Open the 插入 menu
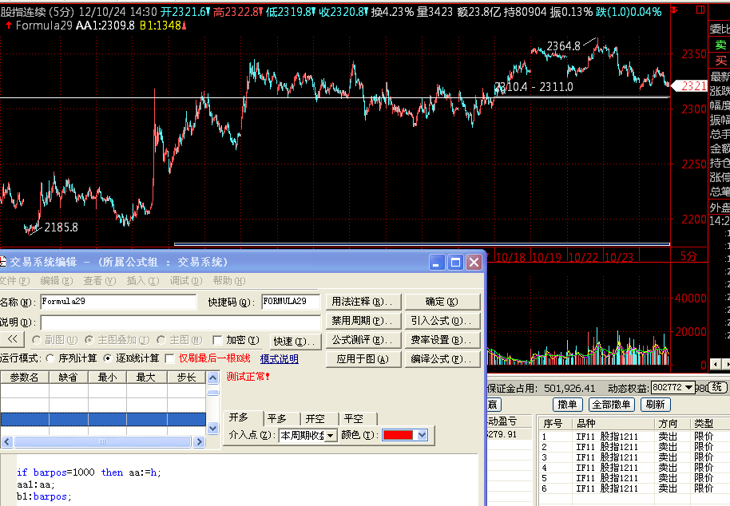 143,281
